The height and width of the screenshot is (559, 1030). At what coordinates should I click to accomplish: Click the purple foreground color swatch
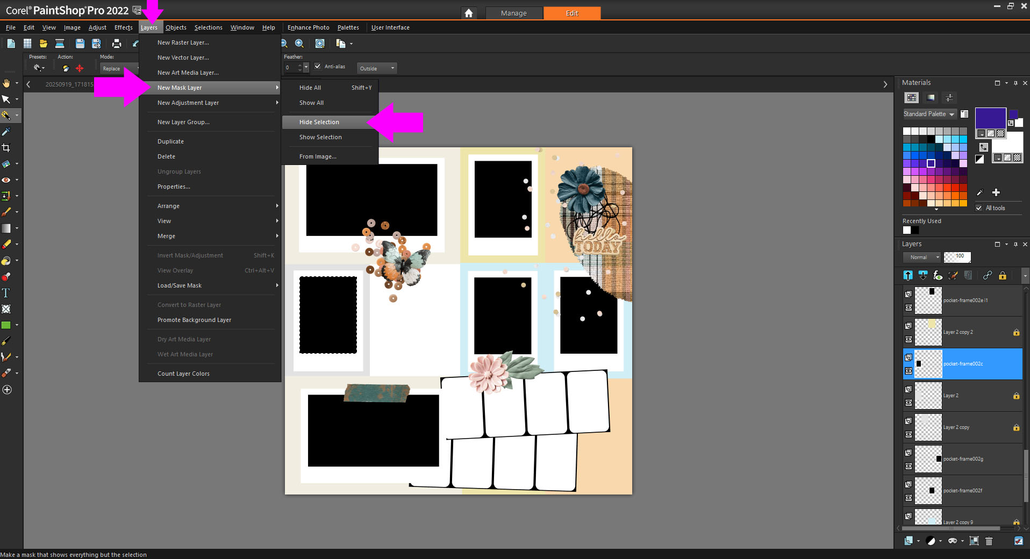990,117
